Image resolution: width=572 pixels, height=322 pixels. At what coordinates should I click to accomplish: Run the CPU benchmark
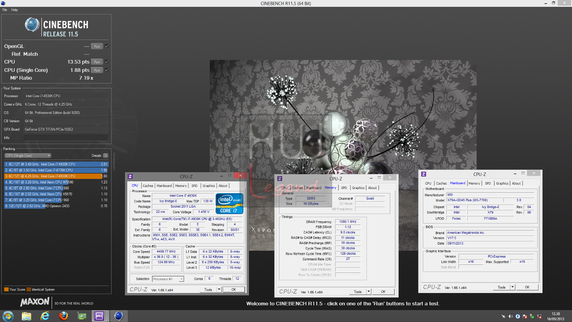coord(97,62)
